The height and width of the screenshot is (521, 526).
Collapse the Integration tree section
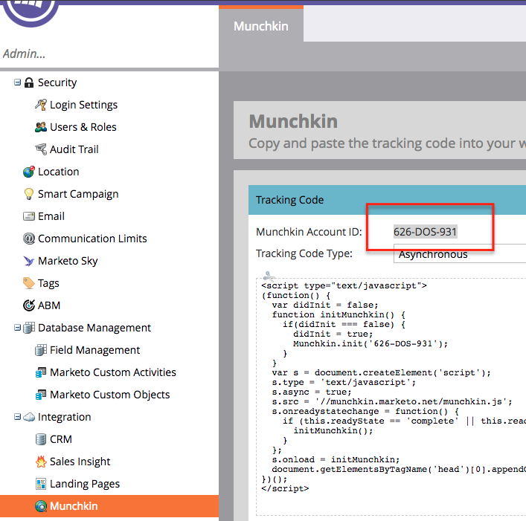17,417
